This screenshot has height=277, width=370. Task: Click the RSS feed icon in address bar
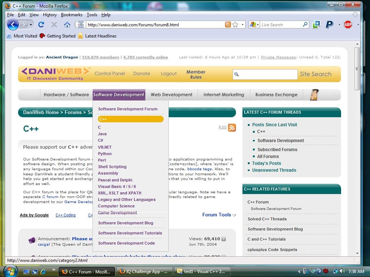coord(228,25)
